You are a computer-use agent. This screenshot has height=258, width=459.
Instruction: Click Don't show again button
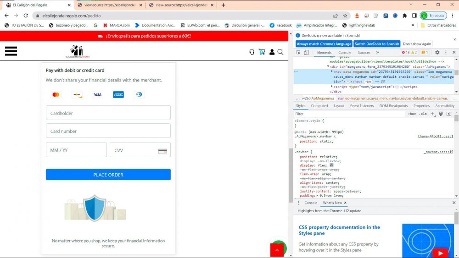tap(417, 44)
